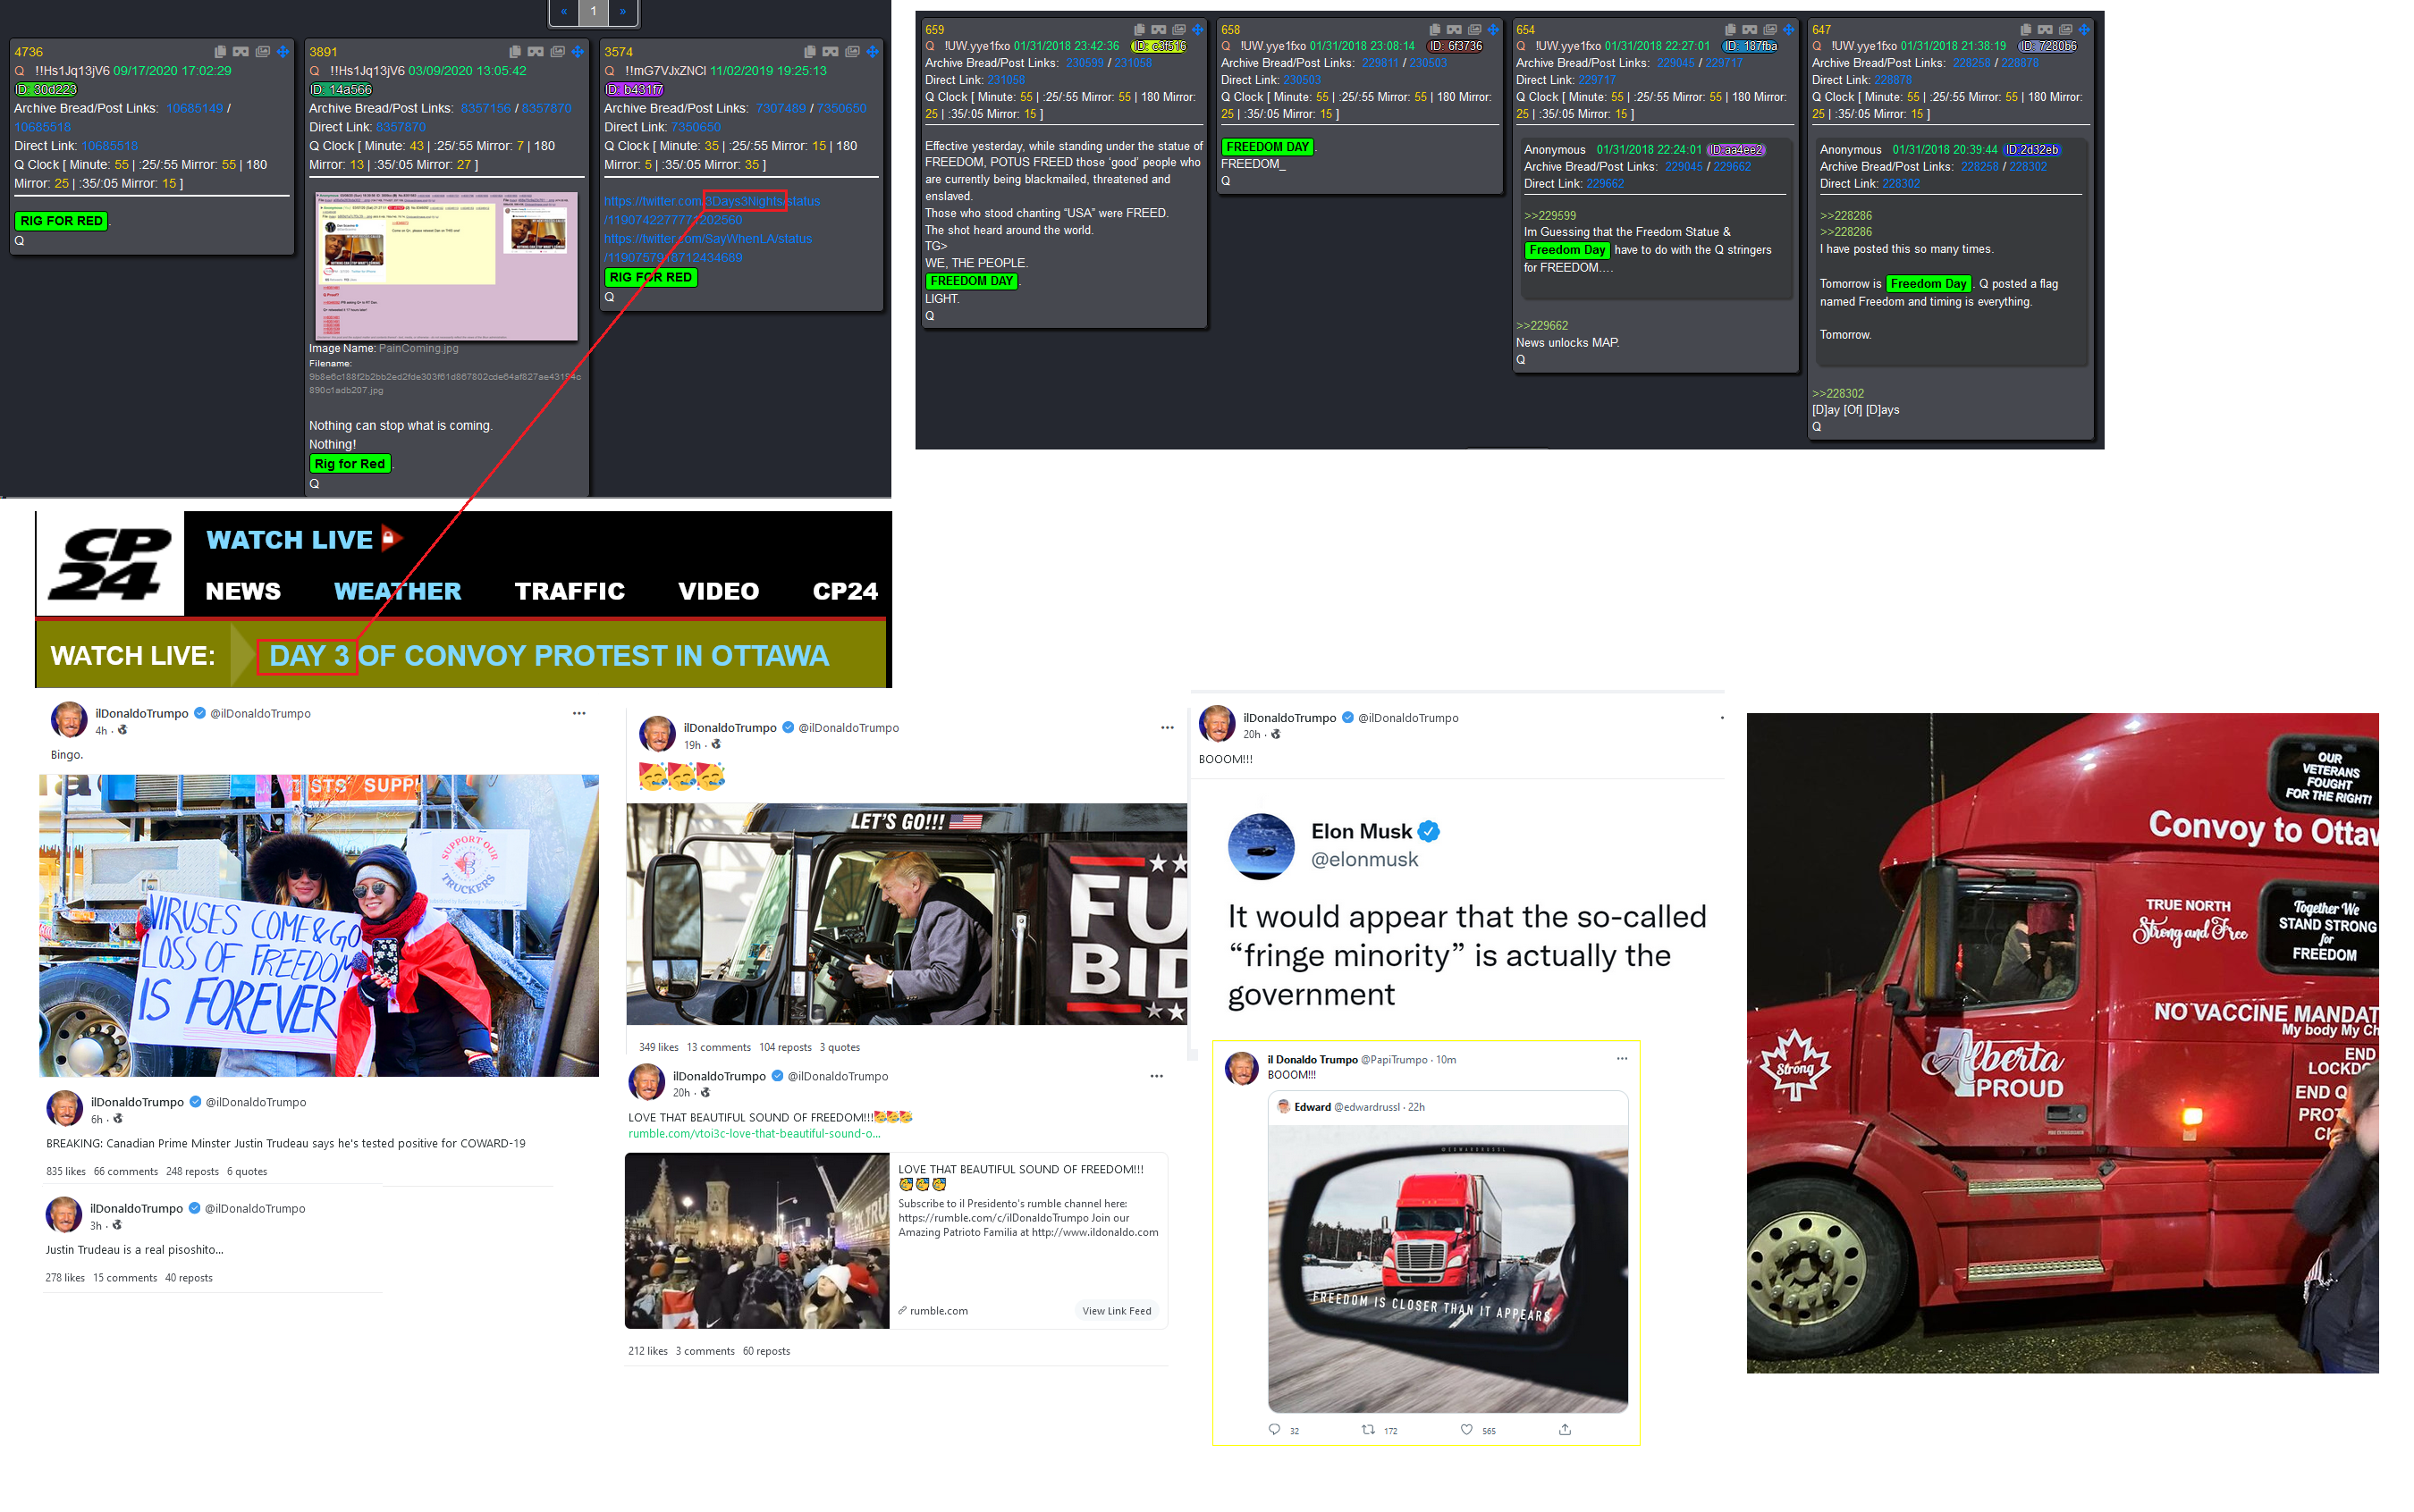This screenshot has width=2414, height=1512.
Task: Click the blue move arrows on post 4736
Action: pyautogui.click(x=283, y=52)
